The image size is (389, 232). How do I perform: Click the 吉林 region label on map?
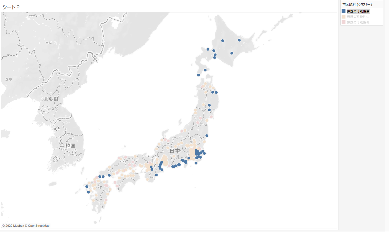[49, 43]
